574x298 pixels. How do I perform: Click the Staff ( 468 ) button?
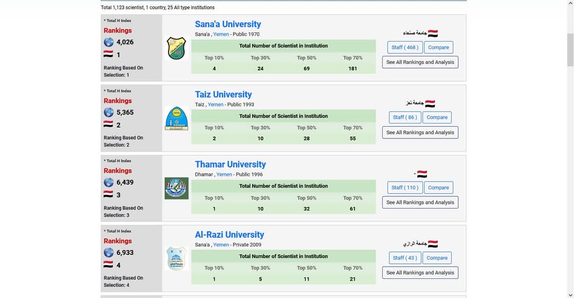(405, 47)
